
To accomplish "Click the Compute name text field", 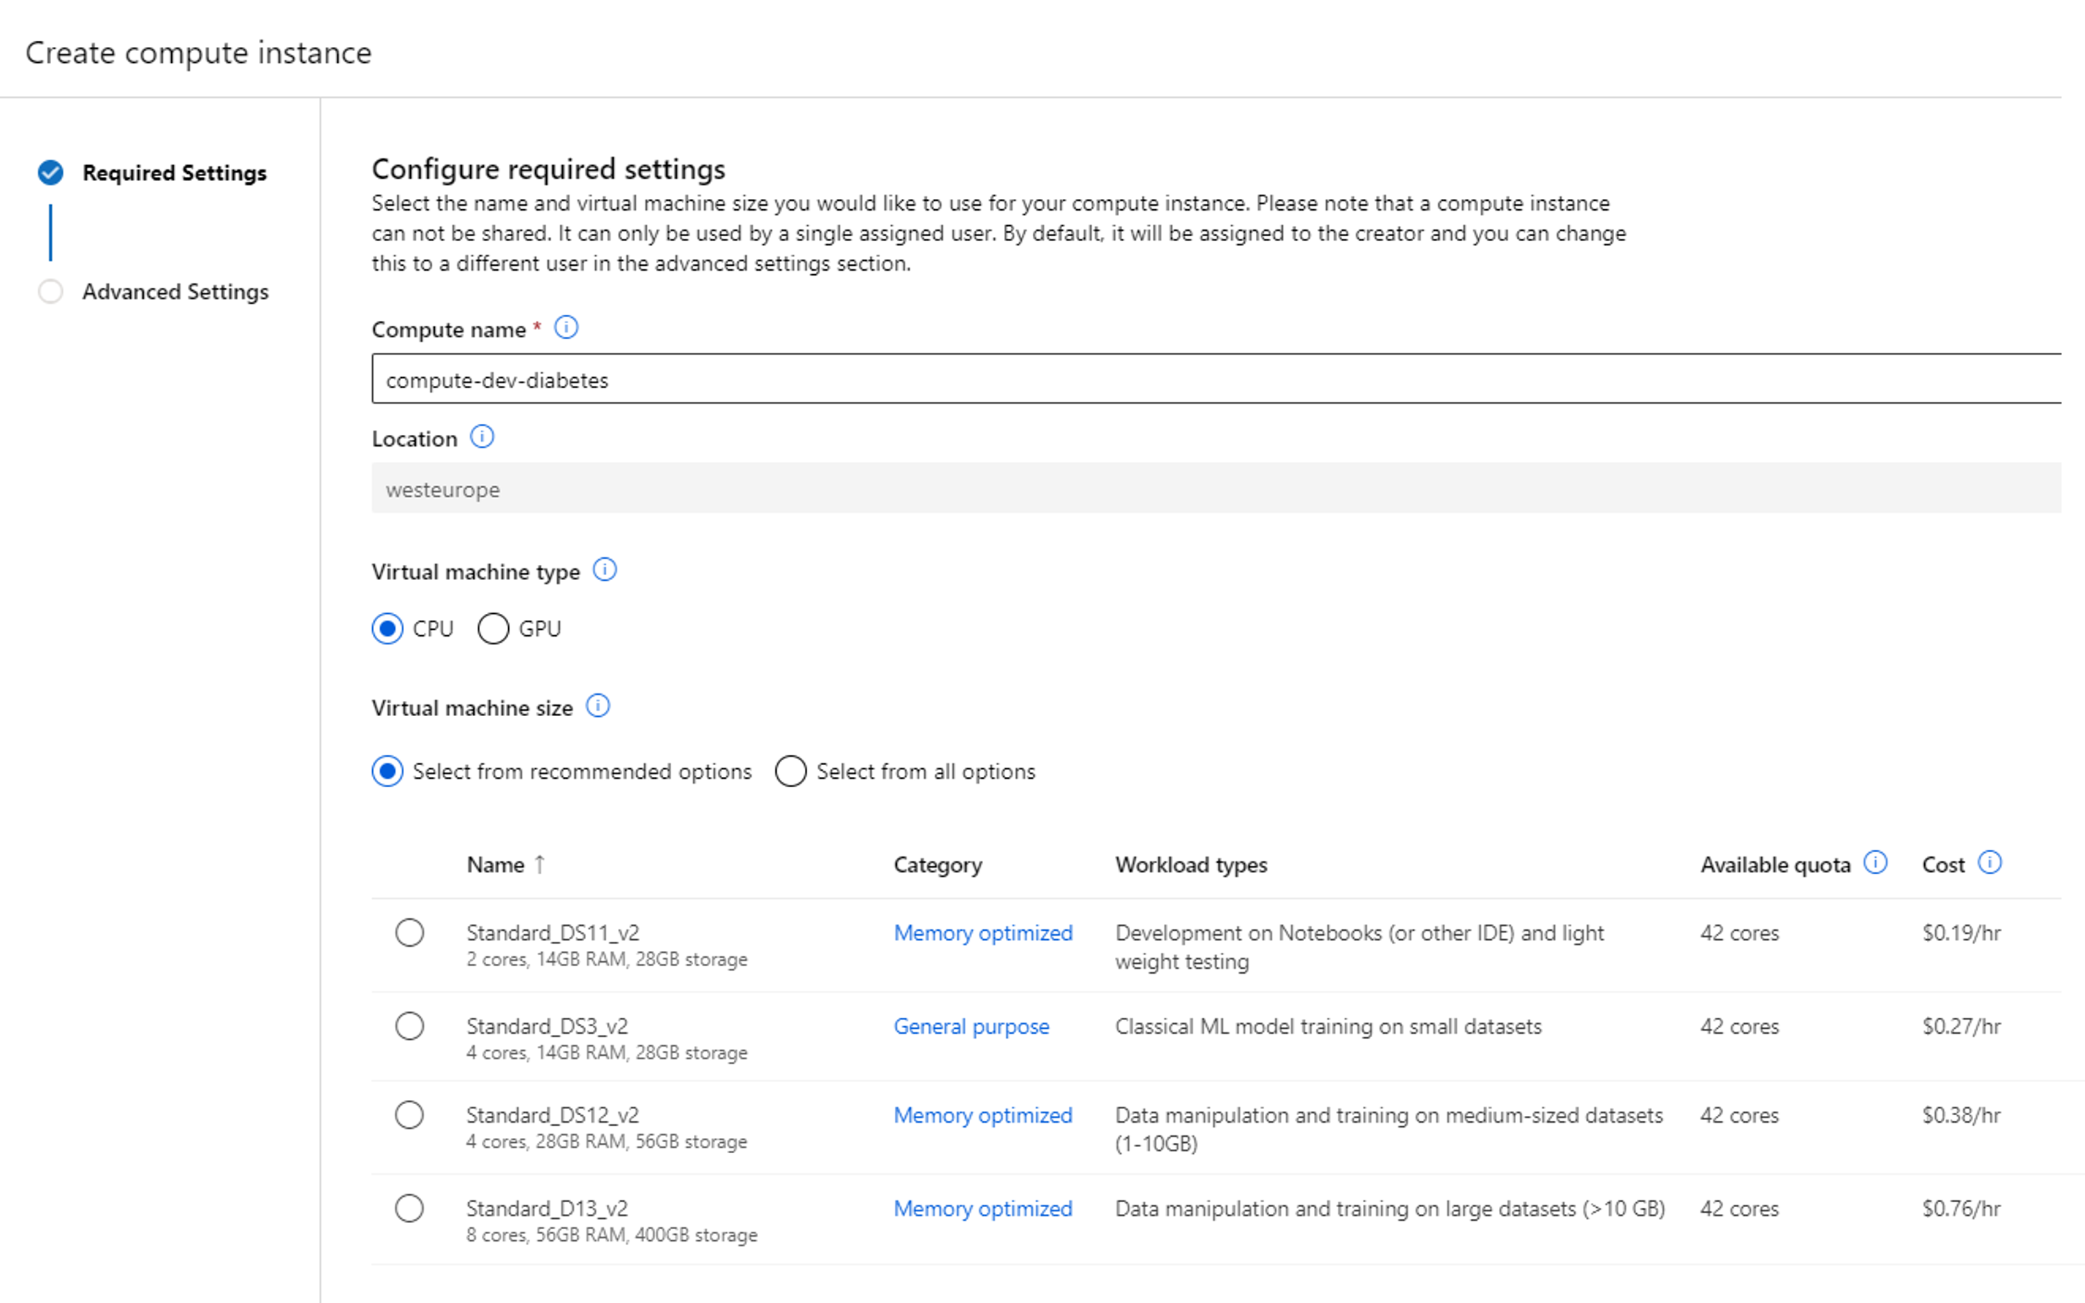I will coord(1206,379).
